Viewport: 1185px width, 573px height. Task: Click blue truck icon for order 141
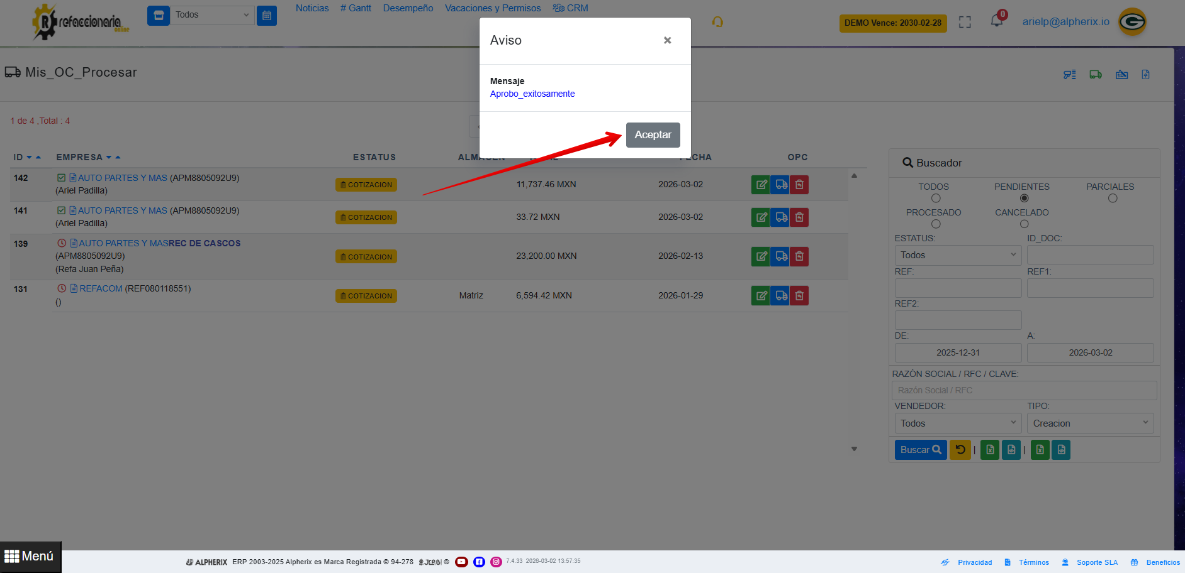[780, 217]
